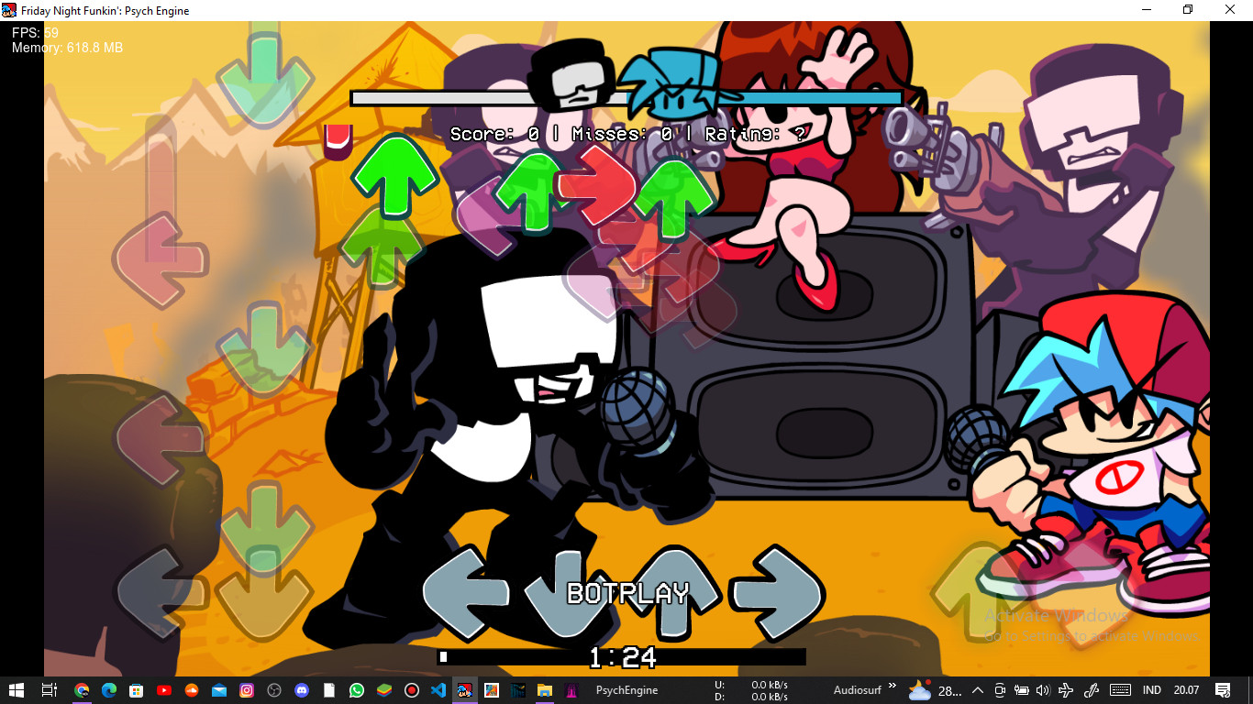1253x704 pixels.
Task: Click the BOTPLAY label
Action: click(627, 593)
